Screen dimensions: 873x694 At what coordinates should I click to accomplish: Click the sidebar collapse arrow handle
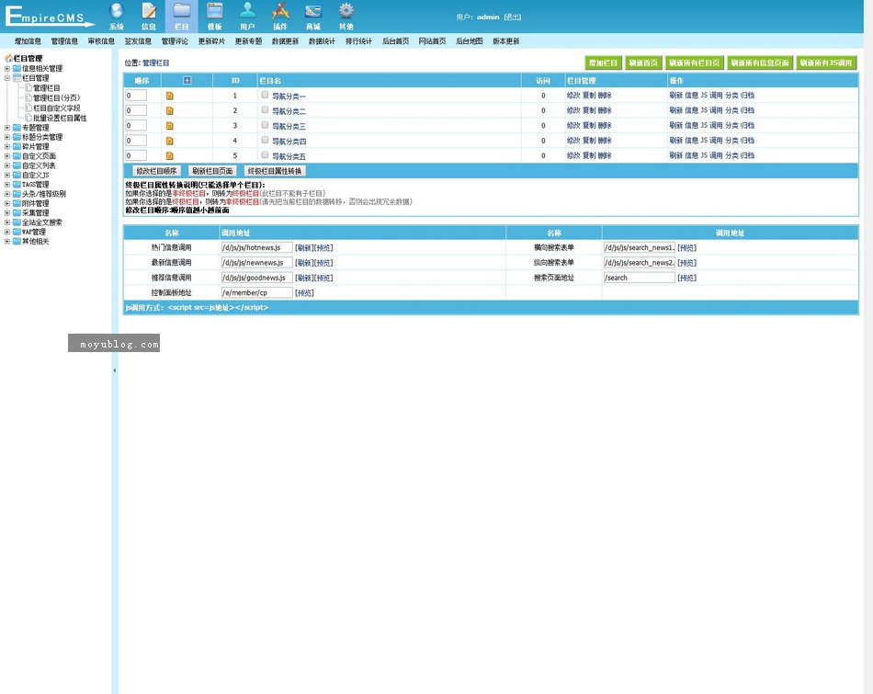coord(115,370)
